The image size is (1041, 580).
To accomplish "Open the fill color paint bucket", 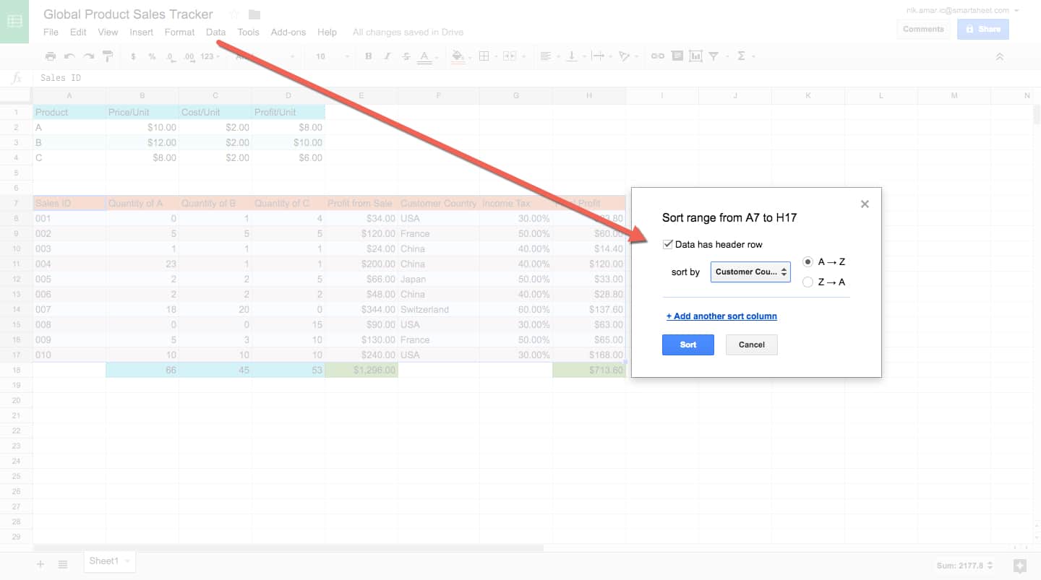I will click(457, 56).
